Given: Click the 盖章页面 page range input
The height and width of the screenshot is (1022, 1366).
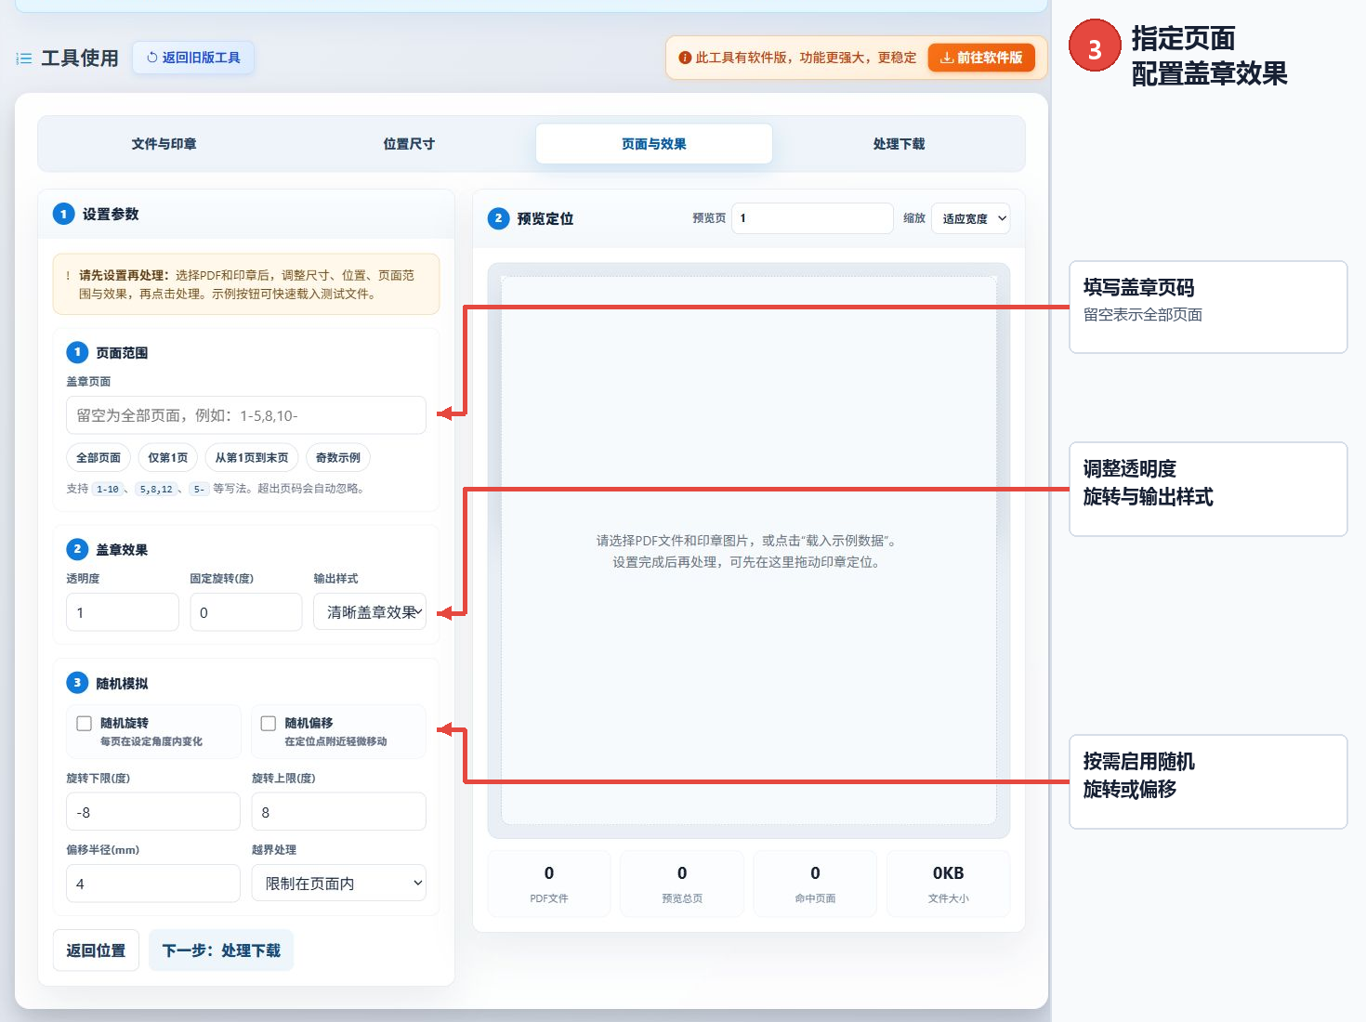Looking at the screenshot, I should click(246, 415).
